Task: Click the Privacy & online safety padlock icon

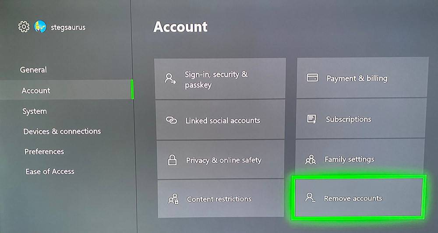Action: 172,160
